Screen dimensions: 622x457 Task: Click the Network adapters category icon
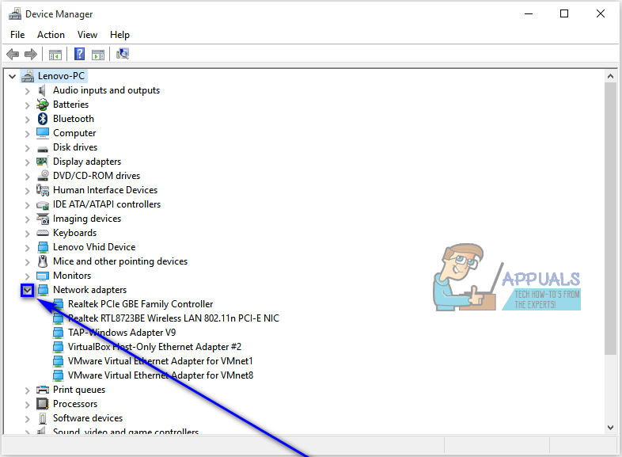click(43, 290)
